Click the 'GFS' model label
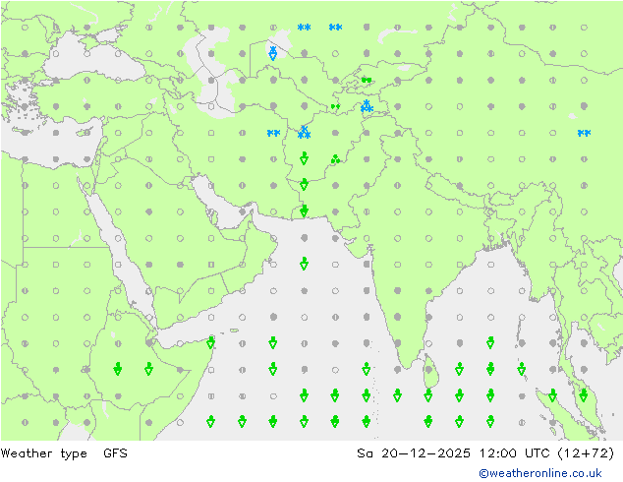This screenshot has height=482, width=623. [x=115, y=452]
